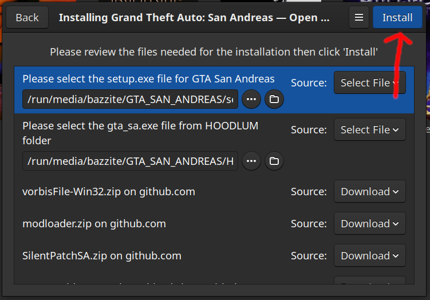
Task: Open Source dropdown for modloader.zip
Action: coord(370,223)
